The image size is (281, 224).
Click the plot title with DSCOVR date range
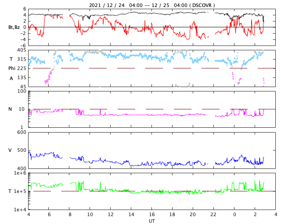pos(152,5)
